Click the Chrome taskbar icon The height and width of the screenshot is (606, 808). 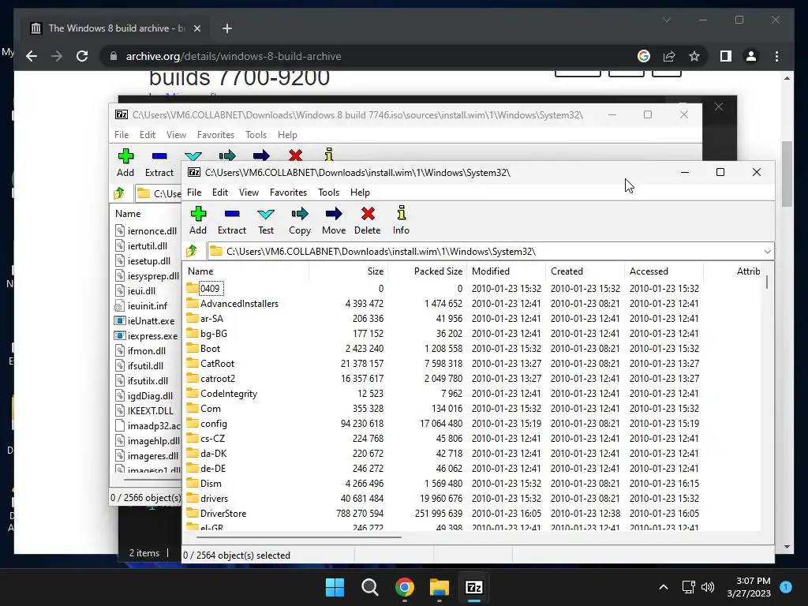(405, 587)
